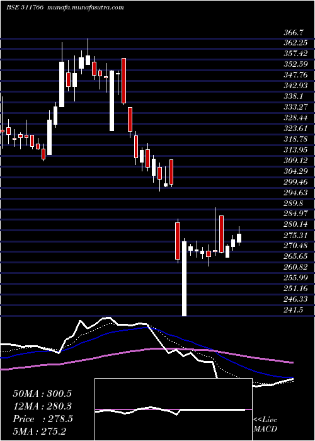Screen dimensions: 315x441
Task: Click the 357.42 price axis label
Action: (295, 54)
